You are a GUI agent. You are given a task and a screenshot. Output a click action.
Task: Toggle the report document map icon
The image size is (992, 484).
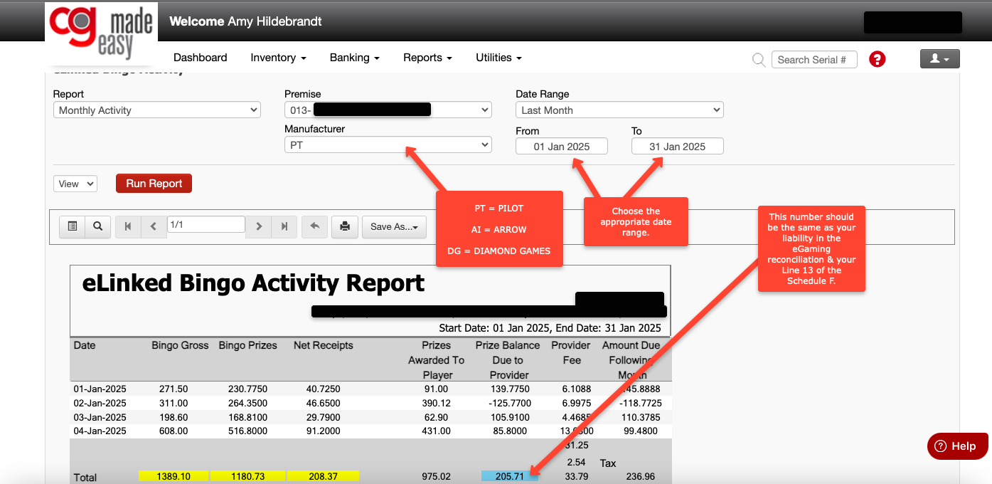(72, 226)
